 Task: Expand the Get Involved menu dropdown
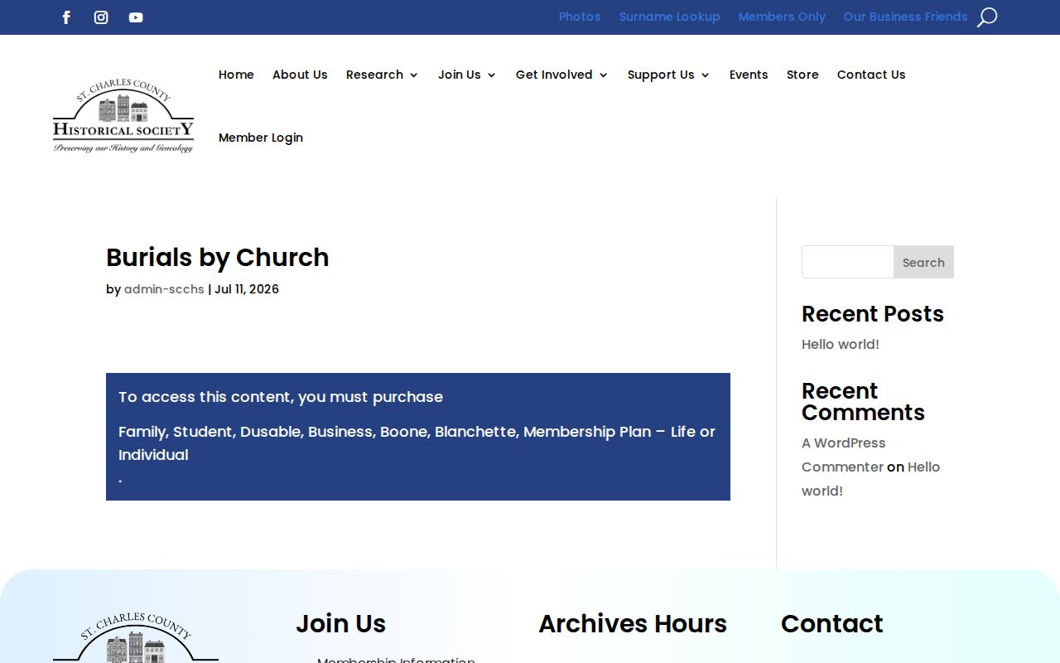click(x=562, y=75)
